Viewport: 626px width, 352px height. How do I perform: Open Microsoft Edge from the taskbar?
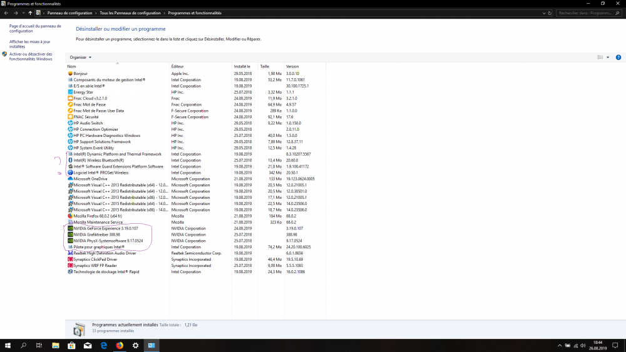pos(103,346)
